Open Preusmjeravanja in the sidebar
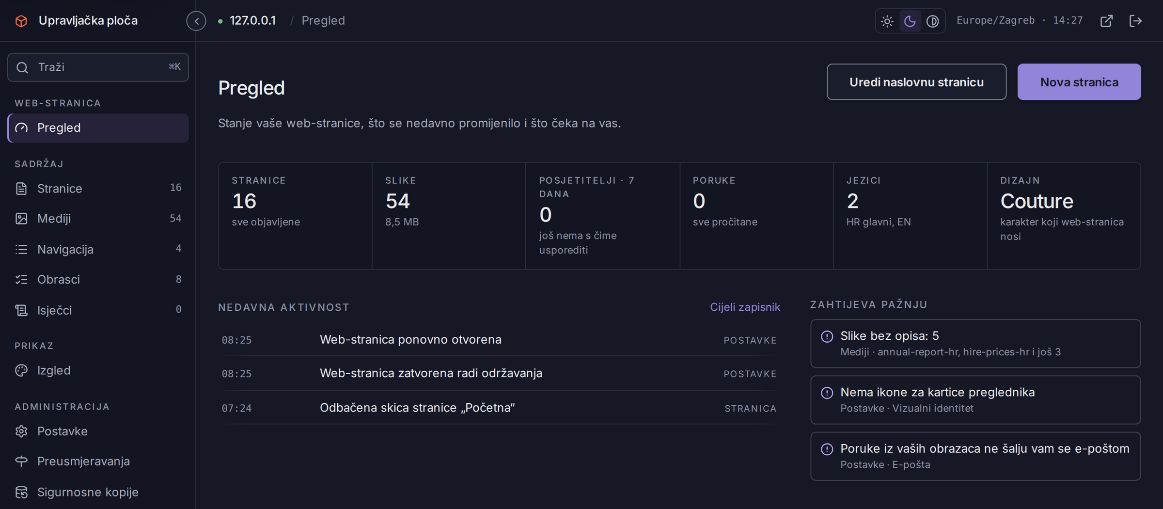 (x=98, y=461)
